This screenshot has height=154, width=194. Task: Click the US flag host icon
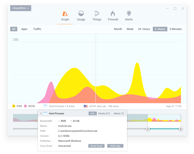click(x=85, y=106)
